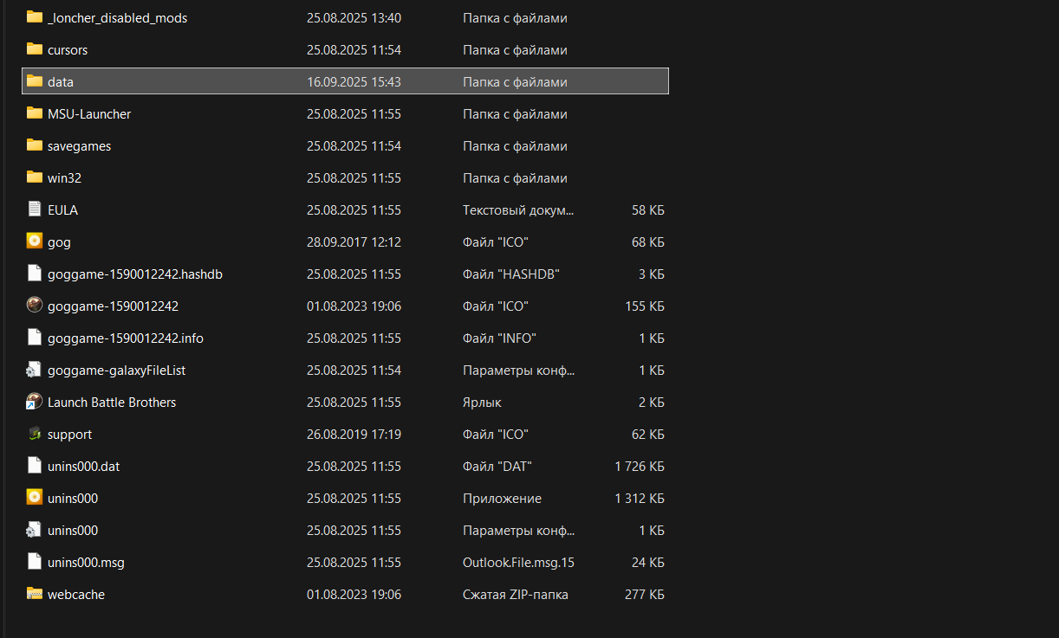The height and width of the screenshot is (638, 1059).
Task: Click date 26.08.2019 17:19 of support
Action: click(354, 434)
